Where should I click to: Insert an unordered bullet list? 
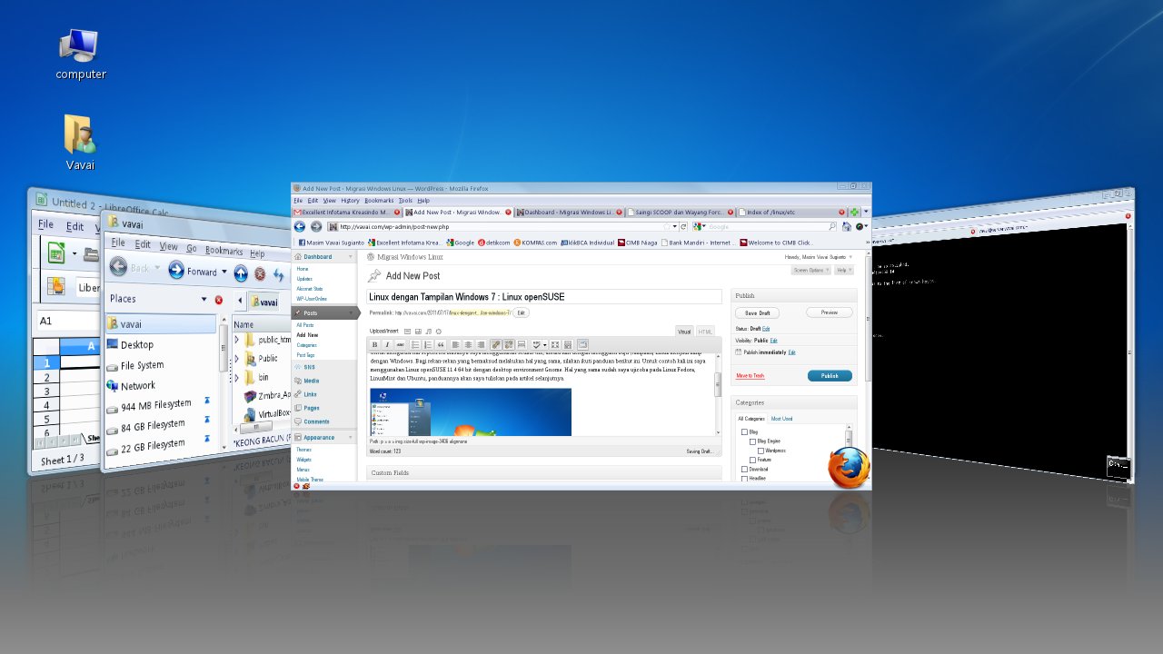(415, 345)
